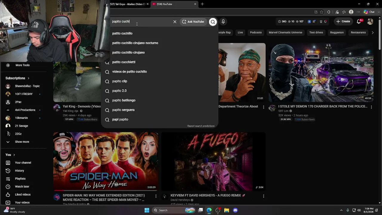Click the blue vidIQ extension icon
The height and width of the screenshot is (215, 382).
coord(309,21)
